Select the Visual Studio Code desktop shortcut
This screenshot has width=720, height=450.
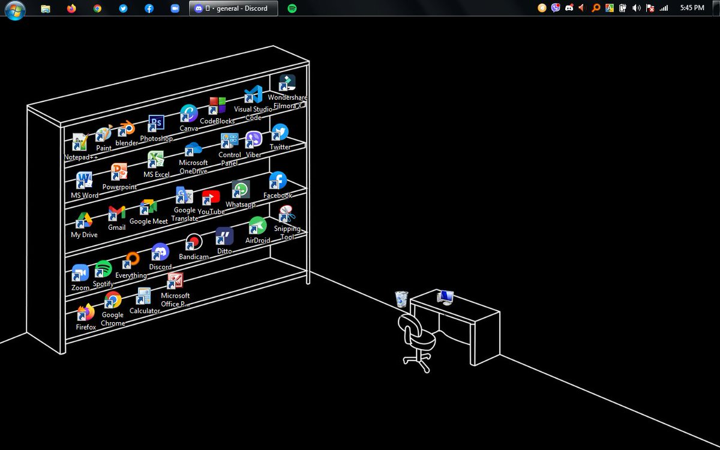tap(253, 104)
